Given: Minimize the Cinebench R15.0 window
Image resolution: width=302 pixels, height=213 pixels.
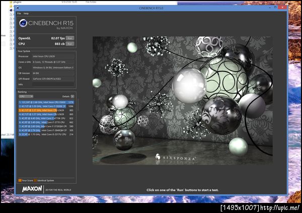Looking at the screenshot, I should (x=270, y=8).
